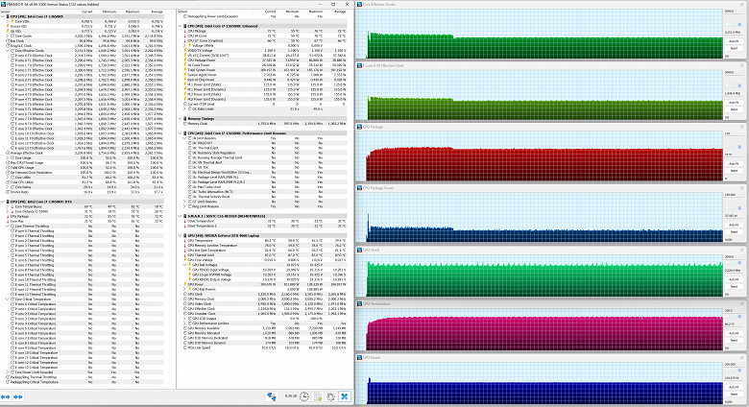Viewport: 749px width, 407px height.
Task: Collapse the Core Effective Clocks tree group
Action: point(7,50)
